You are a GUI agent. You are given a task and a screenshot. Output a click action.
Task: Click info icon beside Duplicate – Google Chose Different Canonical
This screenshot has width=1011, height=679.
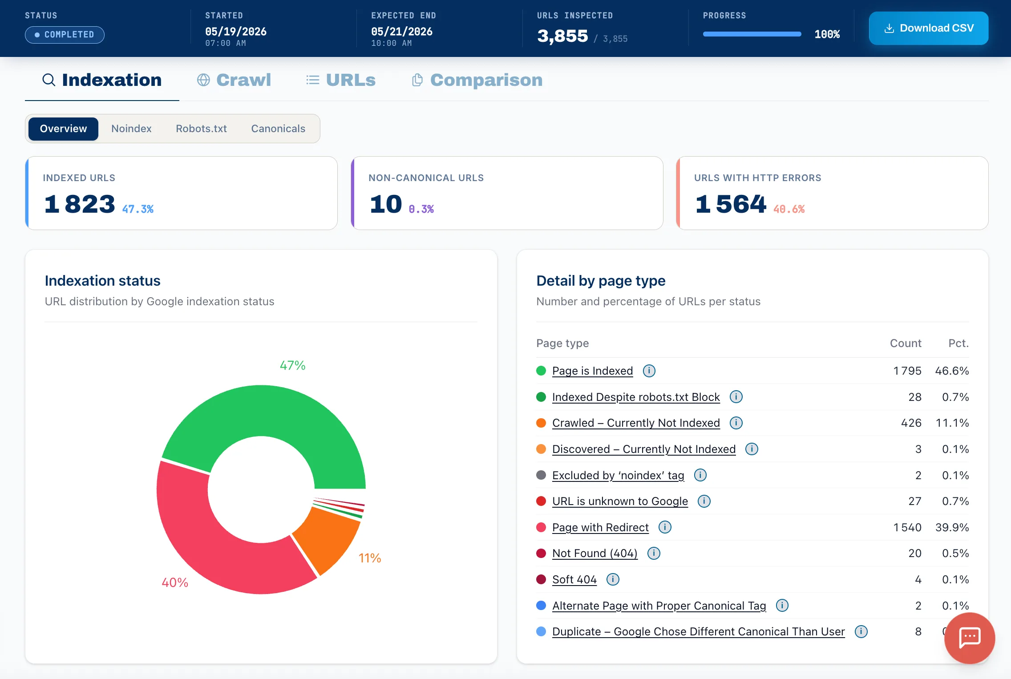861,631
